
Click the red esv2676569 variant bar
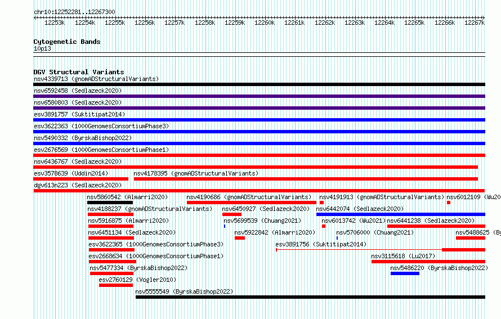(x=259, y=155)
